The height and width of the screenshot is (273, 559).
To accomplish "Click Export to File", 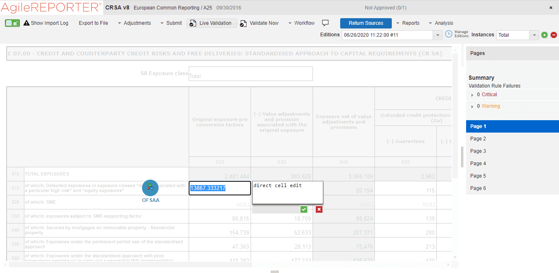I will point(93,23).
